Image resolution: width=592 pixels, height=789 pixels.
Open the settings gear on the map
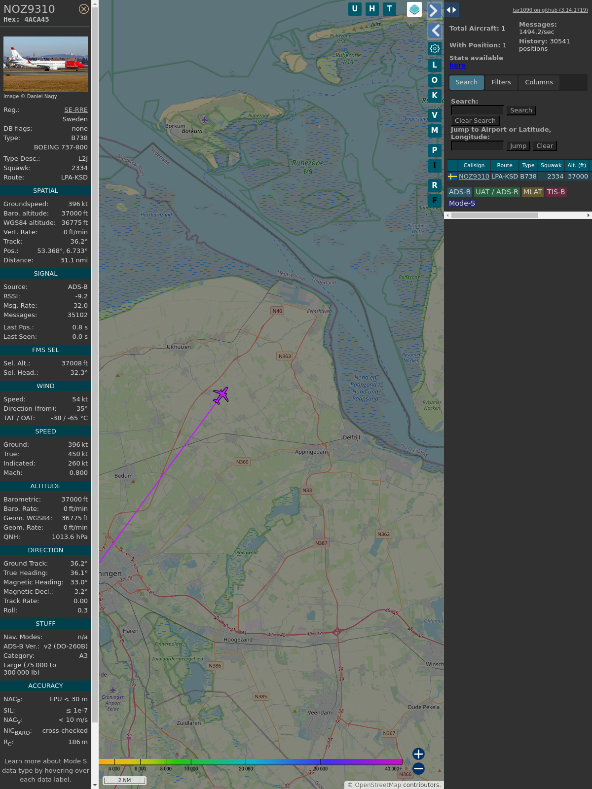click(435, 48)
